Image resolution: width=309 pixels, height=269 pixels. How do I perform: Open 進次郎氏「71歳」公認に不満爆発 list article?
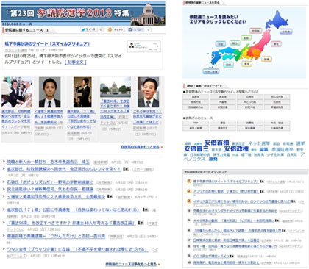click(x=74, y=209)
